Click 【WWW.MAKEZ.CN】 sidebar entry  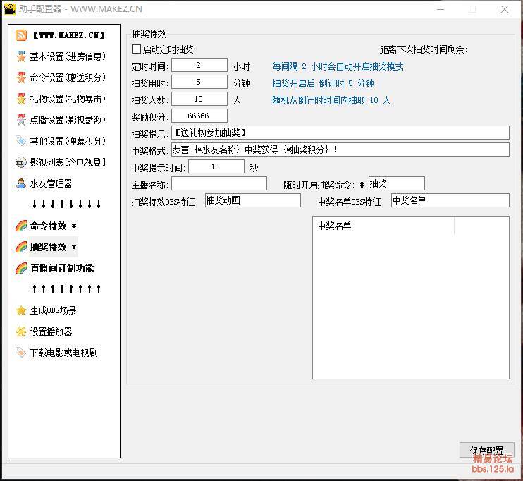coord(68,35)
